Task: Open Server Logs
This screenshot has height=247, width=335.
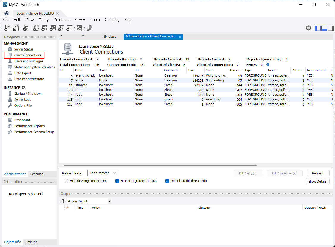Action: [x=22, y=100]
